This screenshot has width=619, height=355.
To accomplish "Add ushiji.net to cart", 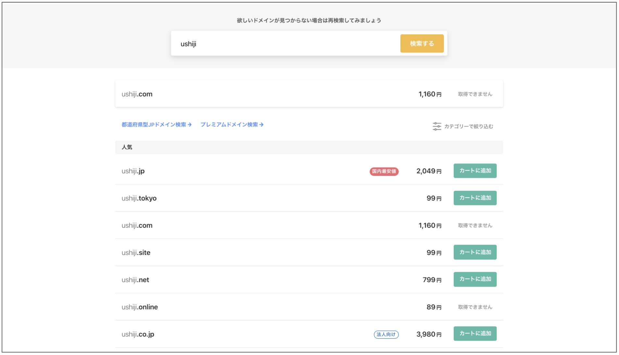I will click(x=475, y=279).
